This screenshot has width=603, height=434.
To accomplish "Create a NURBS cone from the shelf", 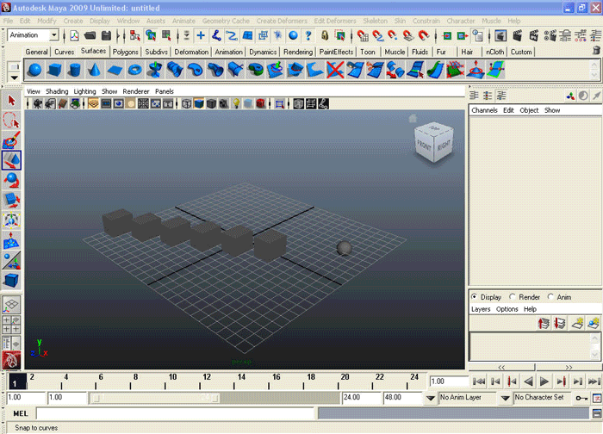I will click(x=94, y=70).
